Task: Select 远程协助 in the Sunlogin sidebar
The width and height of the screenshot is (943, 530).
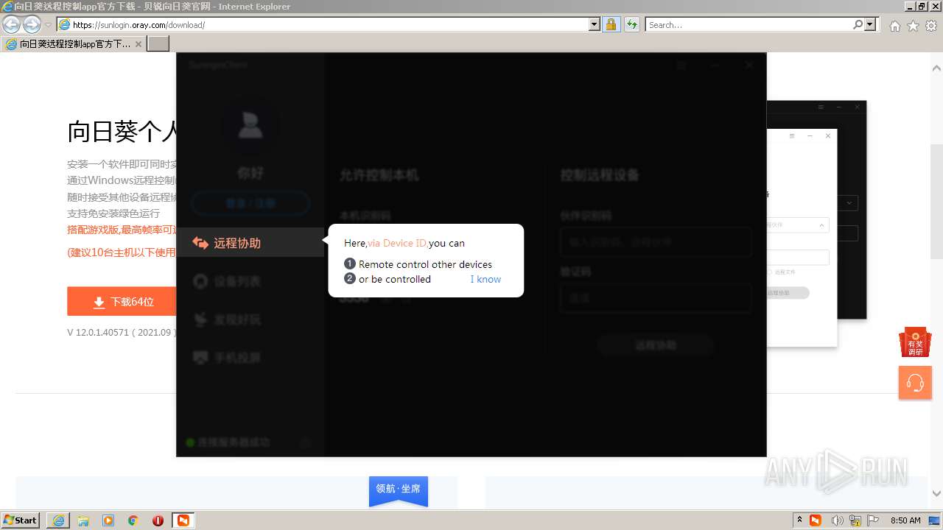Action: coord(250,243)
